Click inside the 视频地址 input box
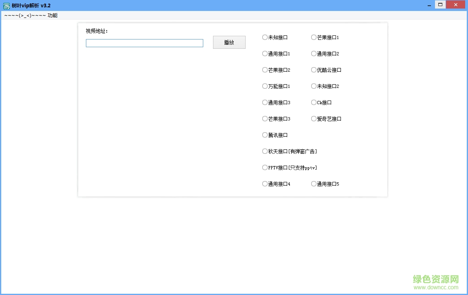Viewport: 468px width, 295px height. 144,43
